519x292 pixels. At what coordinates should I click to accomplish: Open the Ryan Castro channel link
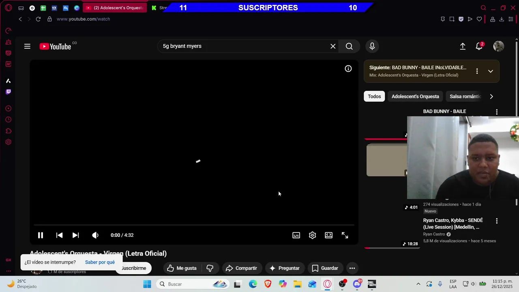pos(434,234)
